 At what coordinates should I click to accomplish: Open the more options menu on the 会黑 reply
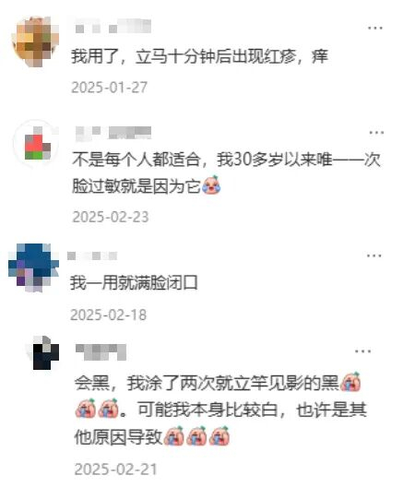coord(363,351)
